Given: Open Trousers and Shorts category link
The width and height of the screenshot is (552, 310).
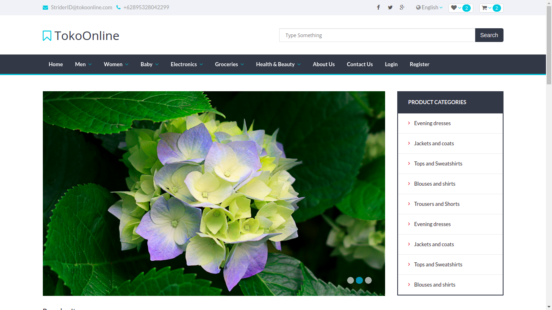Looking at the screenshot, I should (x=436, y=204).
